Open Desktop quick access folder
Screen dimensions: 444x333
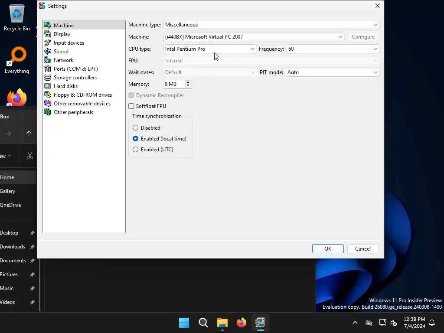click(x=17, y=233)
